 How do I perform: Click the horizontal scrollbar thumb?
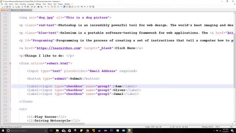(44, 124)
